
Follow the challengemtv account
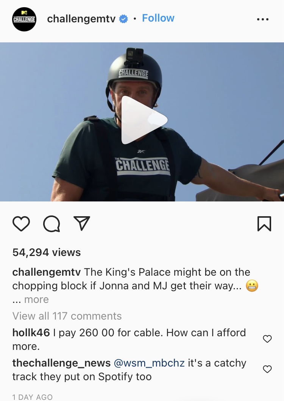(x=158, y=18)
